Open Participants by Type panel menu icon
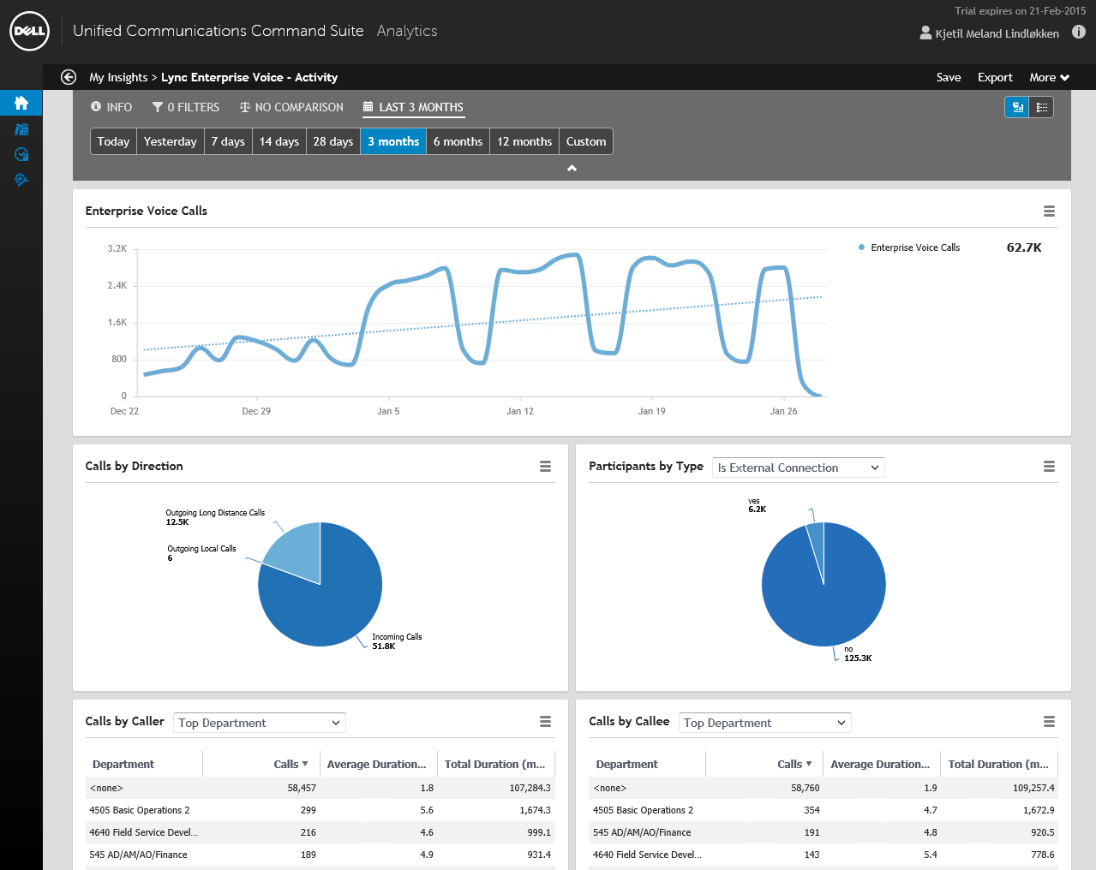The height and width of the screenshot is (870, 1096). pyautogui.click(x=1049, y=467)
